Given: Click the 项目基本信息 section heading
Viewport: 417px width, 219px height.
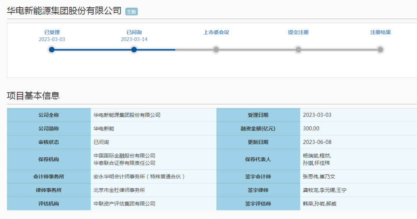Looking at the screenshot, I should pos(33,95).
